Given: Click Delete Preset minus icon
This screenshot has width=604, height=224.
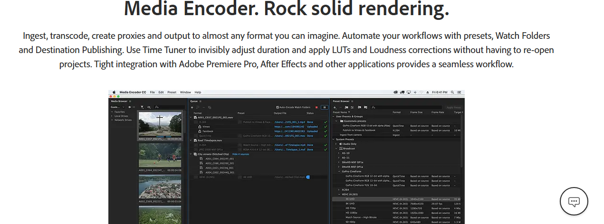Looking at the screenshot, I should click(x=340, y=108).
